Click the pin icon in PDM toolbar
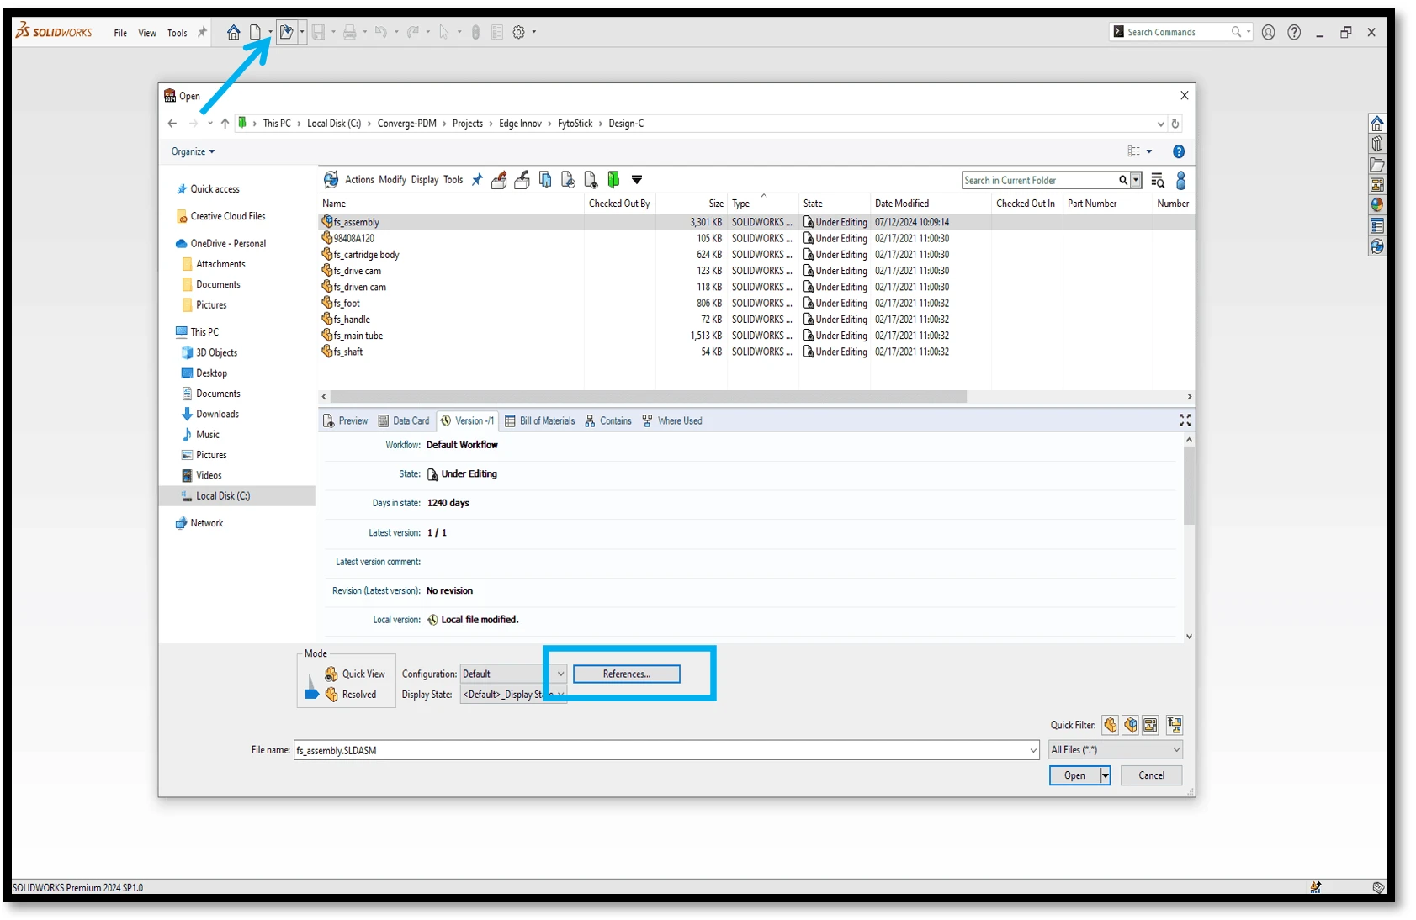 [477, 179]
